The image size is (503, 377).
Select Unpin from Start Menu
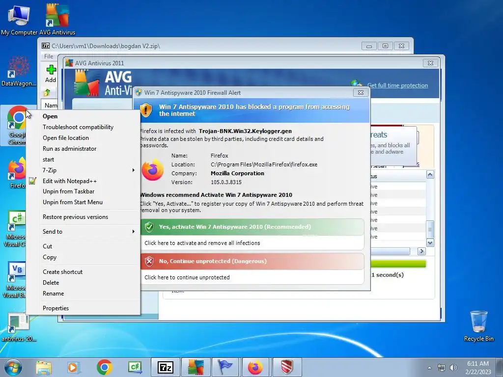pyautogui.click(x=83, y=202)
